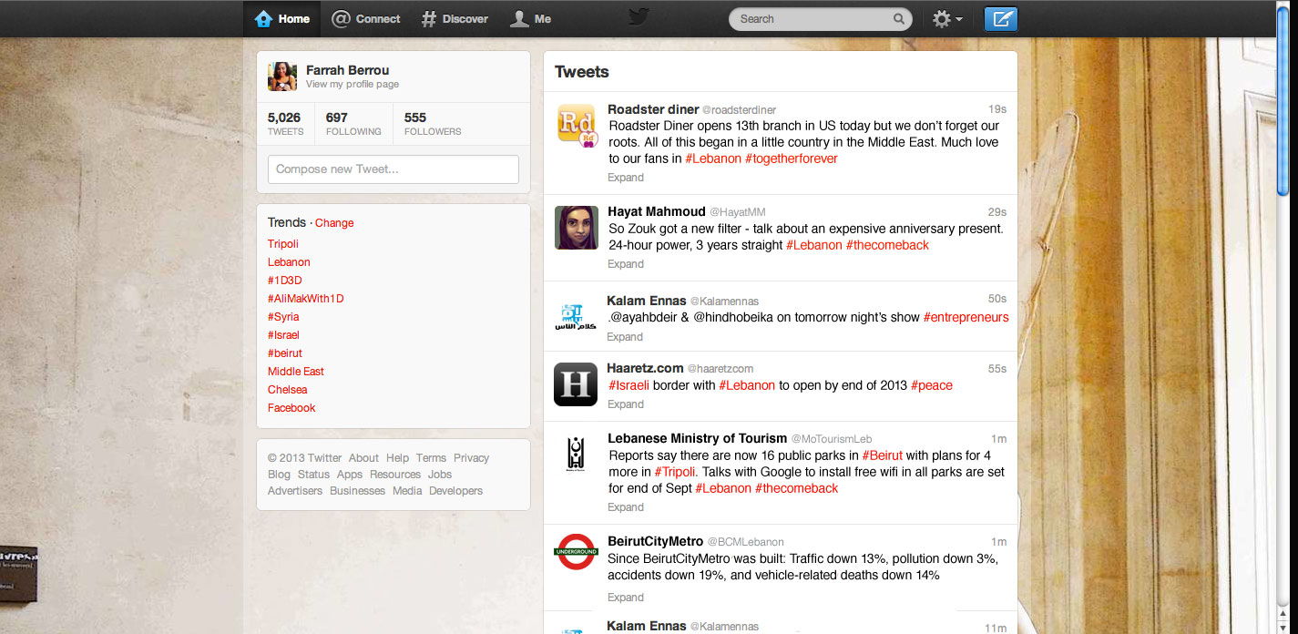
Task: Click the BeirutCityMetro underground logo avatar
Action: click(576, 552)
